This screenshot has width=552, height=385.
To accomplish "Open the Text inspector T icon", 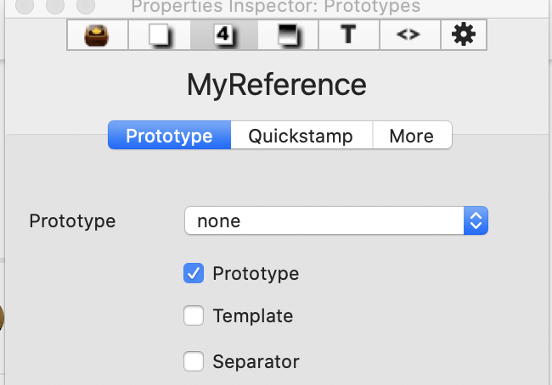I will (x=349, y=35).
